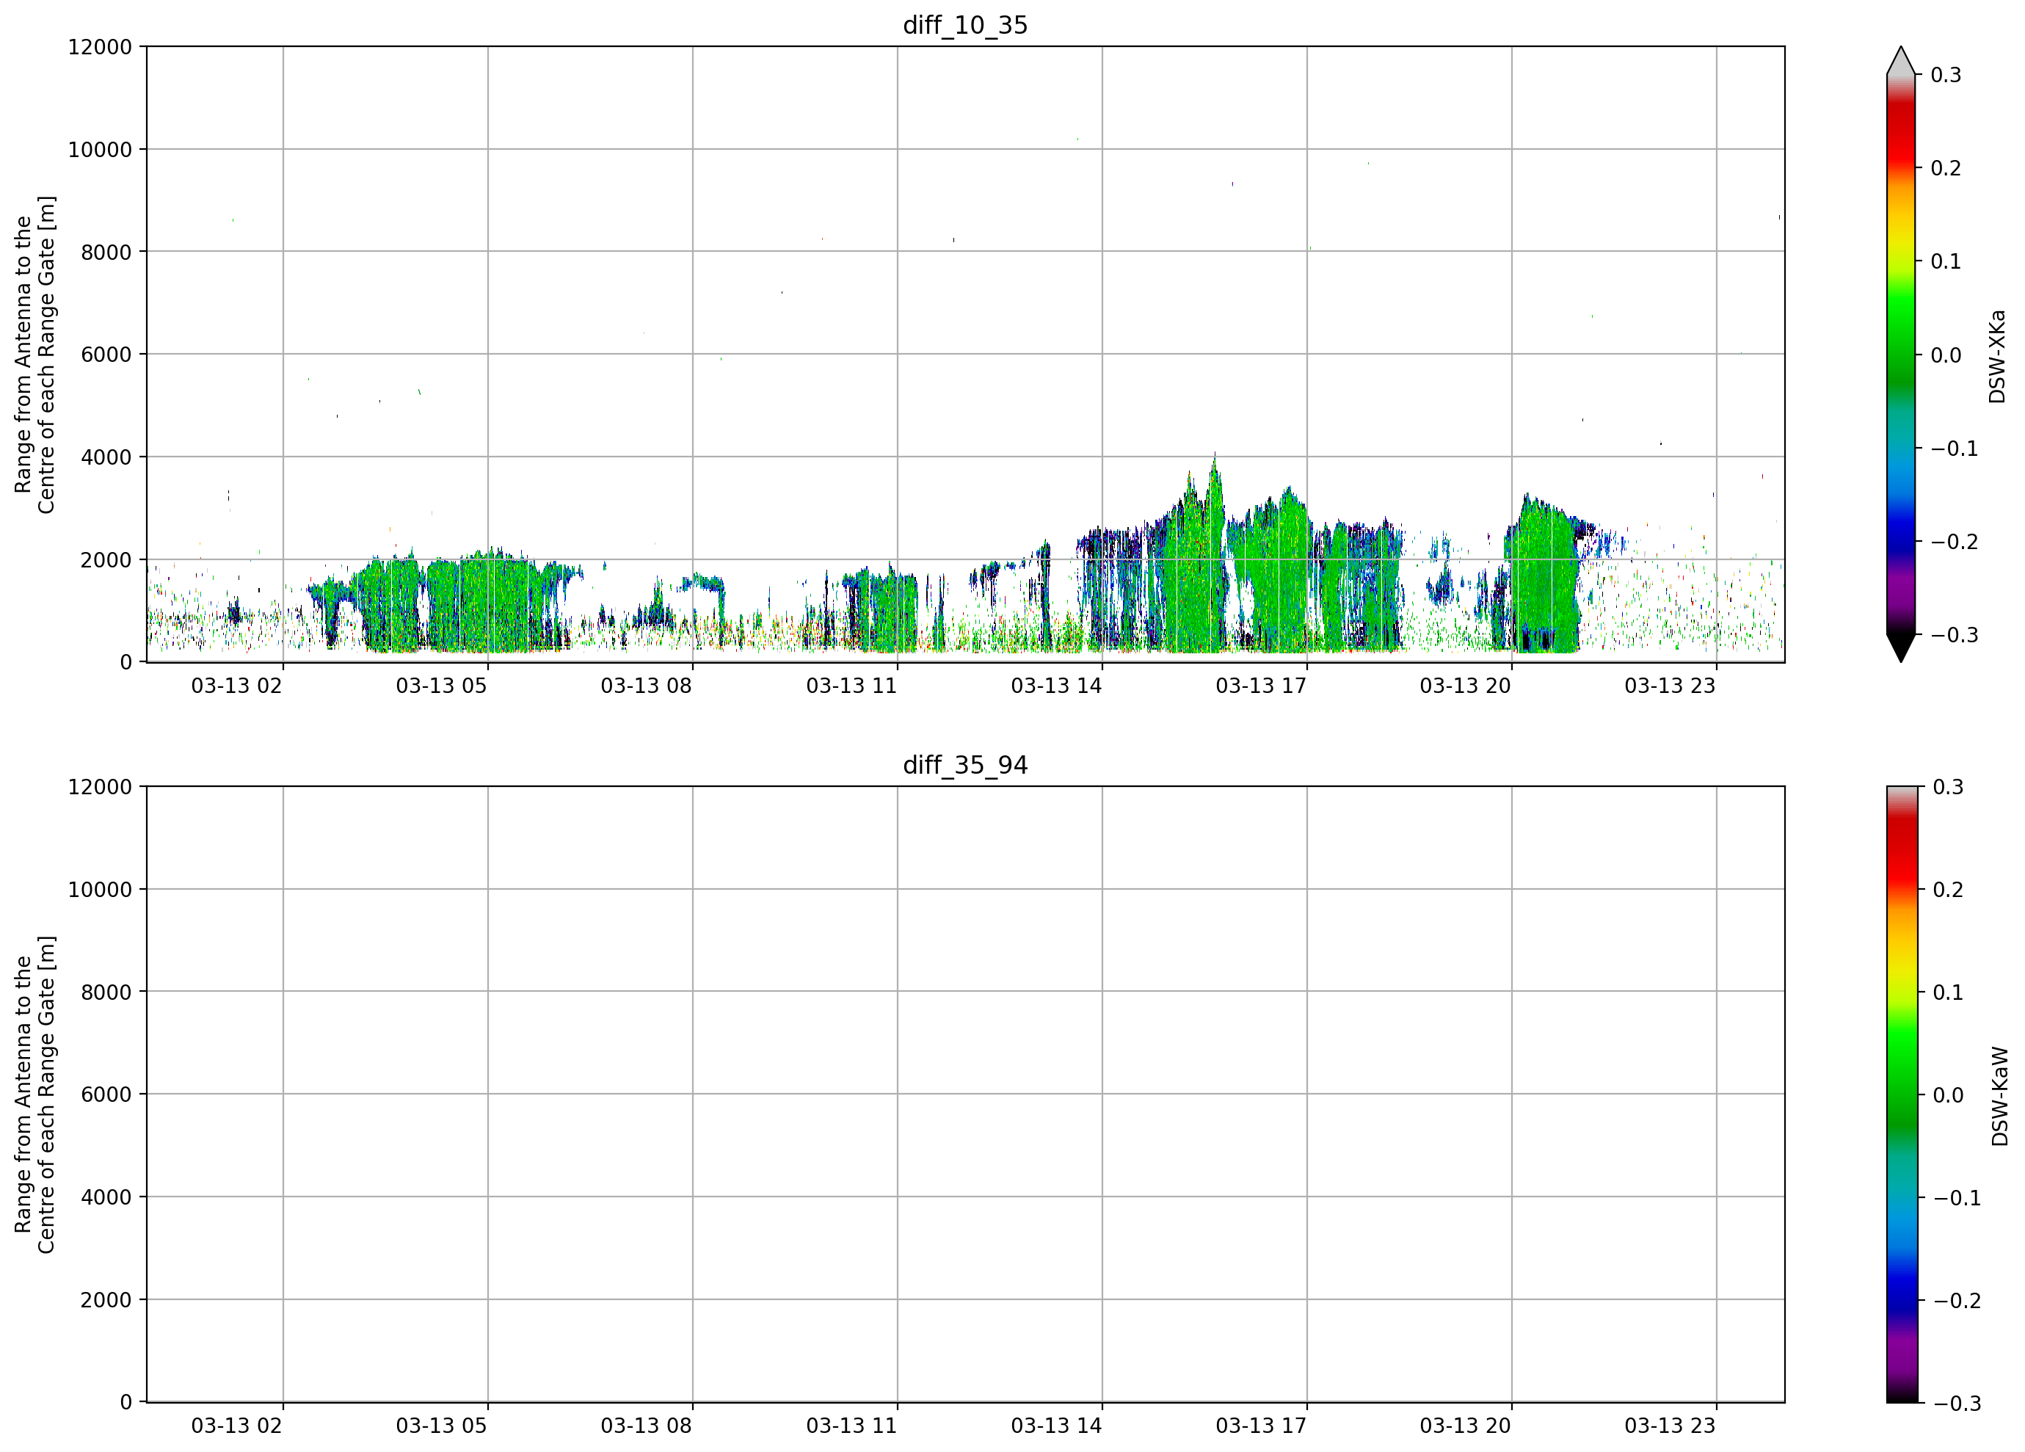This screenshot has height=1452, width=2025.
Task: Click the "diff_10_35" plot title
Action: tap(965, 25)
